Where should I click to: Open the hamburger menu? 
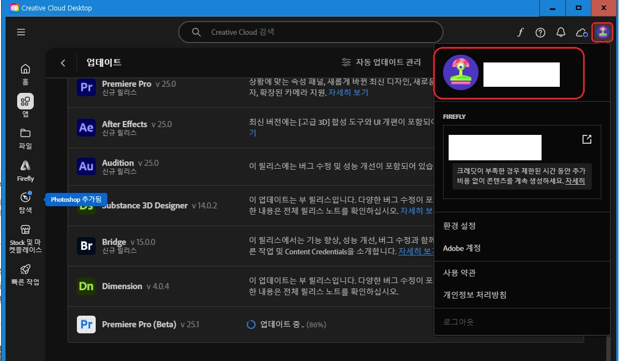click(21, 32)
